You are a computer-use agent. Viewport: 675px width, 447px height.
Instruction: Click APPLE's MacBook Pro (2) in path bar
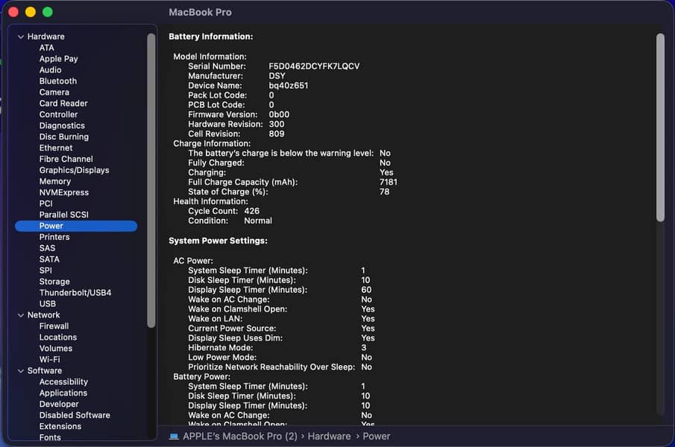240,437
